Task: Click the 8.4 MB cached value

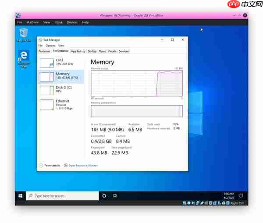Action: point(123,141)
